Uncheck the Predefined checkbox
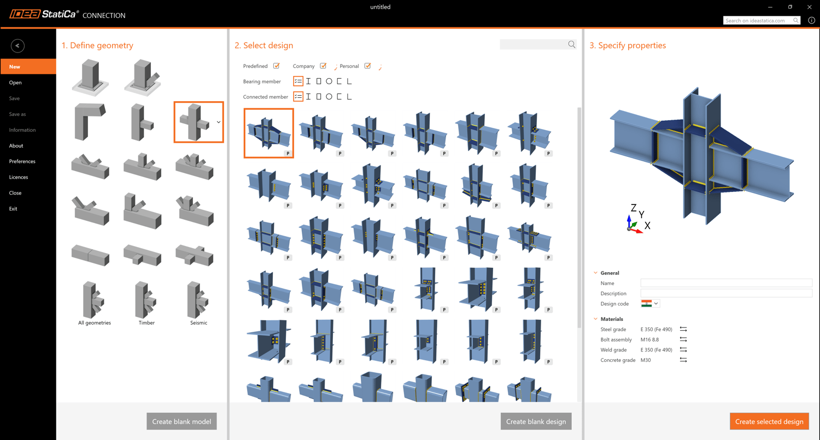Image resolution: width=820 pixels, height=440 pixels. [x=277, y=66]
